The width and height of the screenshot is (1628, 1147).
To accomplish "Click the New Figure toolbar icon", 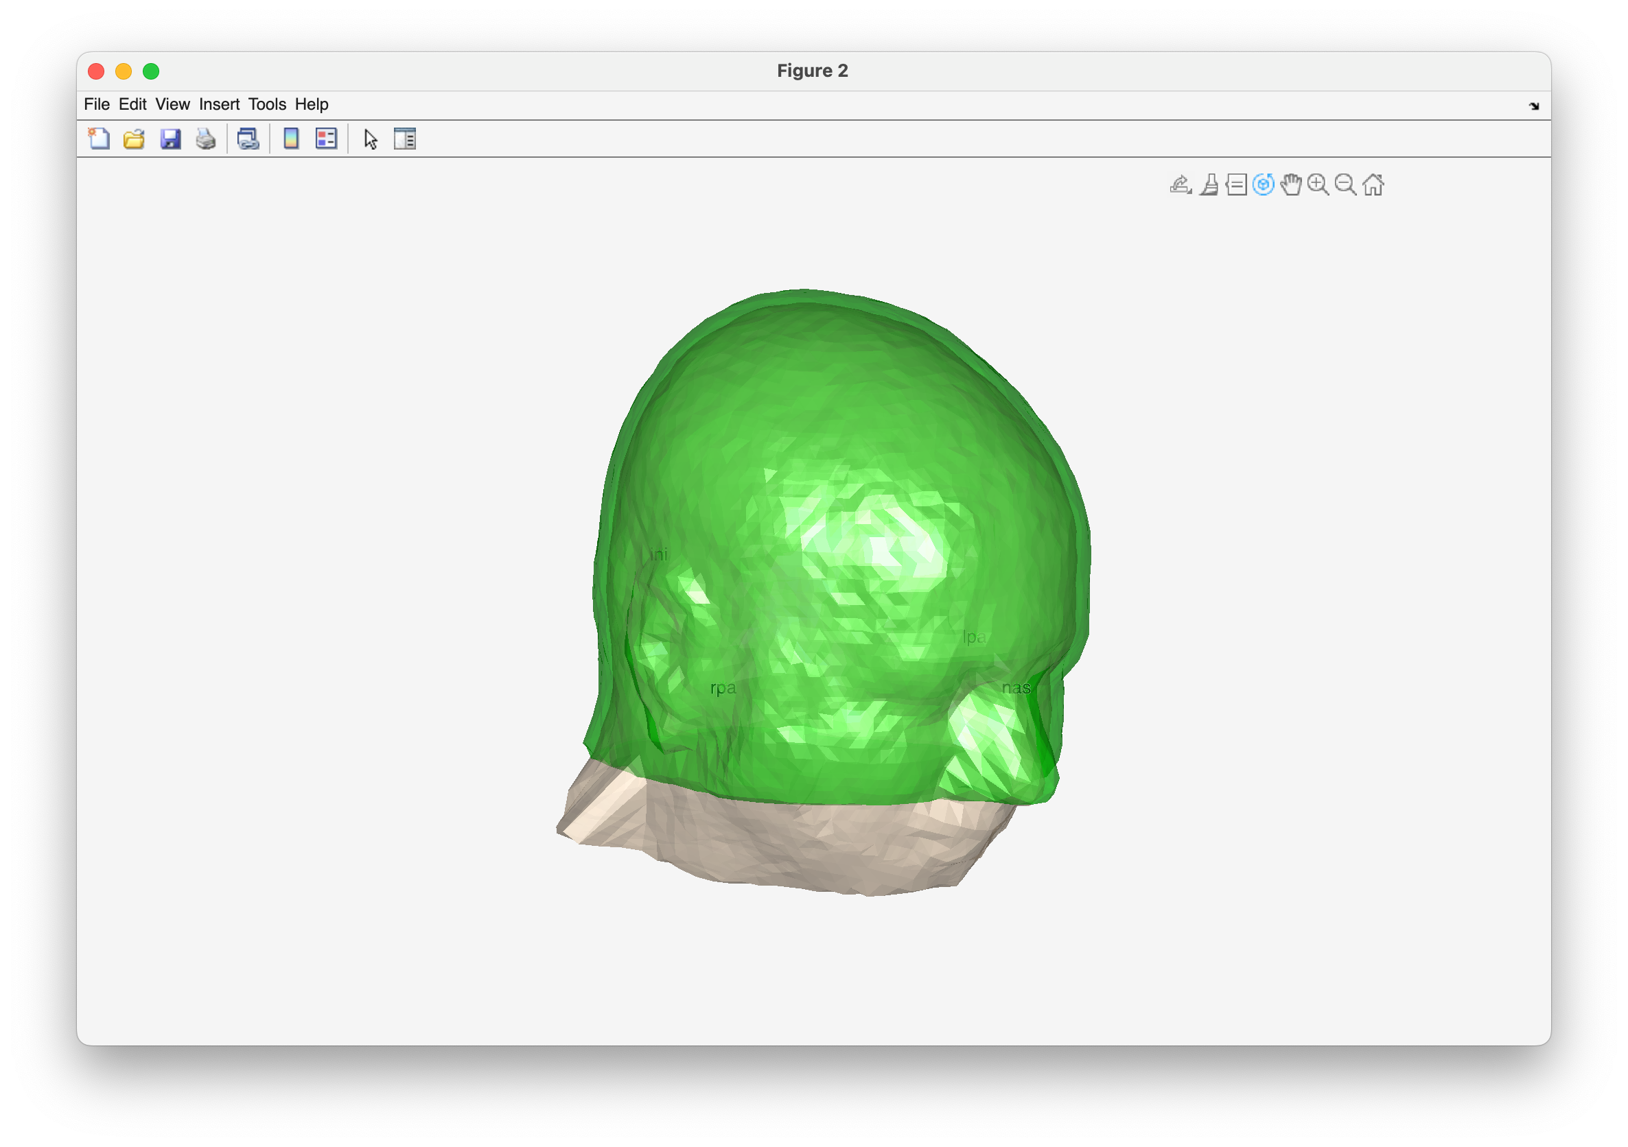I will click(99, 139).
